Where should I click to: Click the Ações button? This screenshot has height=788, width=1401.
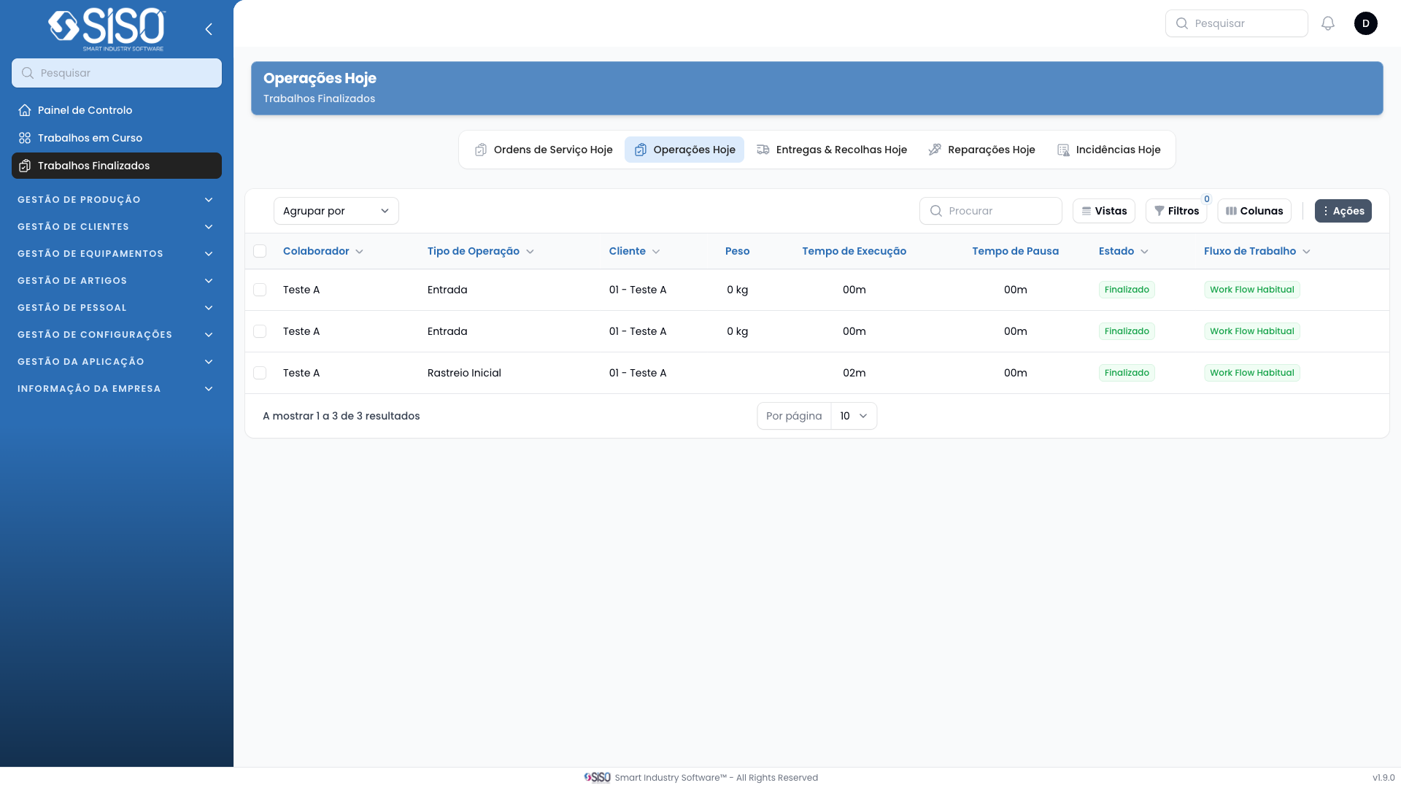click(1343, 211)
